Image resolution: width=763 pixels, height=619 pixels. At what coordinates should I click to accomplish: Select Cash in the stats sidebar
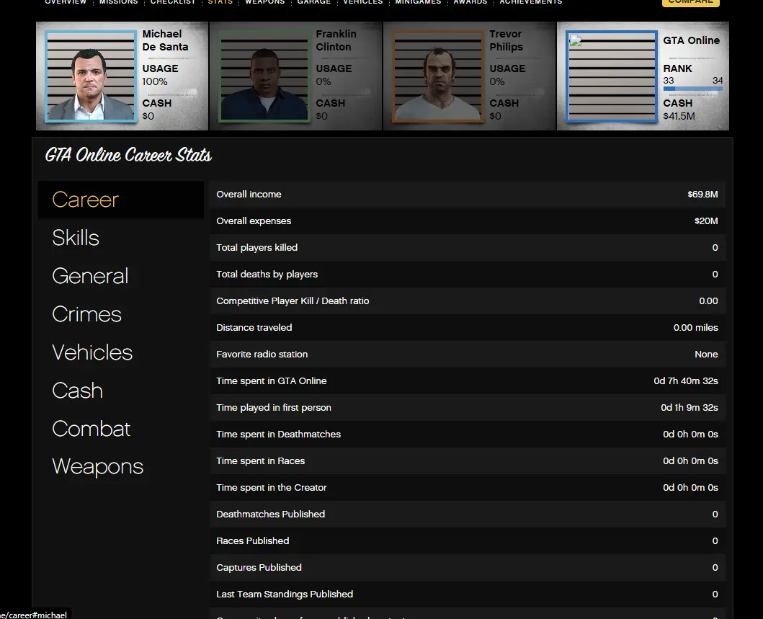coord(77,391)
